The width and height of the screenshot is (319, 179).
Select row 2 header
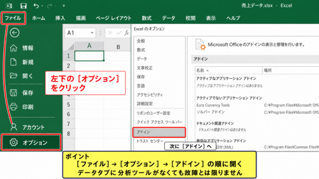tap(69, 66)
